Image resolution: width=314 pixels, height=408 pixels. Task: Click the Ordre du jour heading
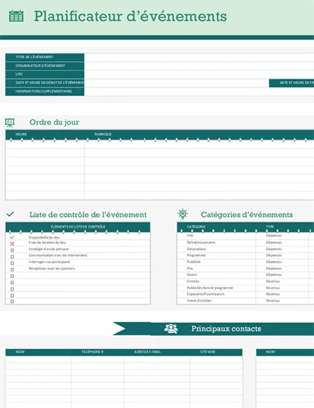click(x=54, y=122)
